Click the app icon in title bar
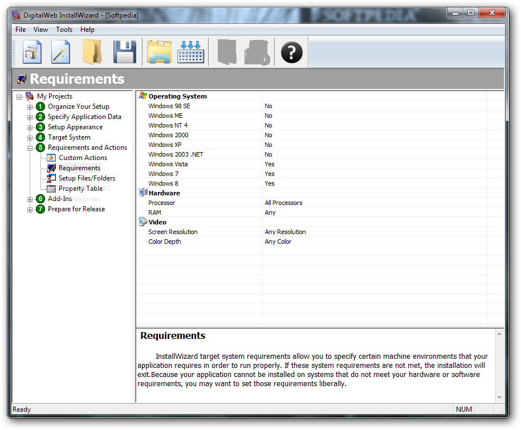The height and width of the screenshot is (430, 521). coord(16,15)
